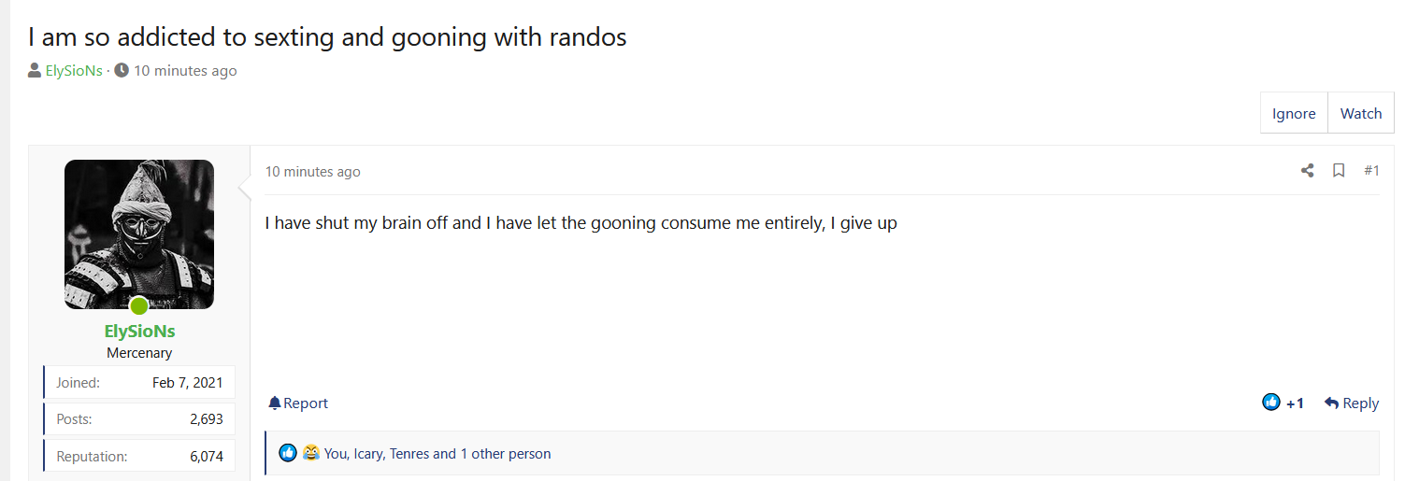
Task: Click the share icon on post #1
Action: click(1307, 171)
